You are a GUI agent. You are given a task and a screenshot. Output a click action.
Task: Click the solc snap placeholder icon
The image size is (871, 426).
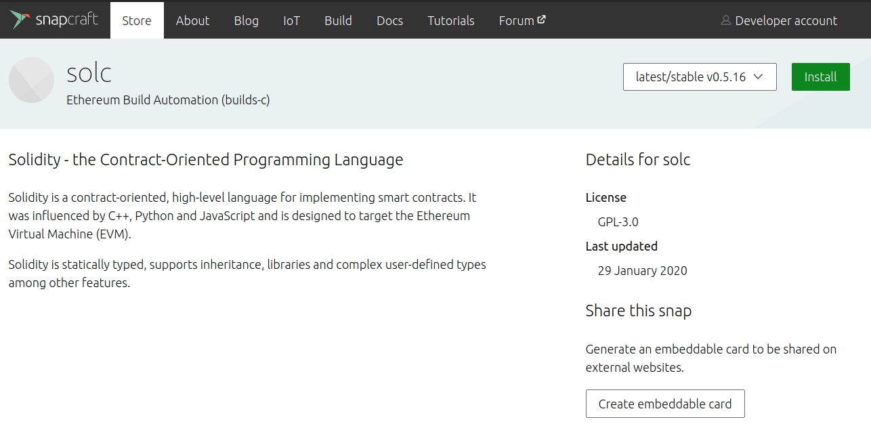click(31, 80)
